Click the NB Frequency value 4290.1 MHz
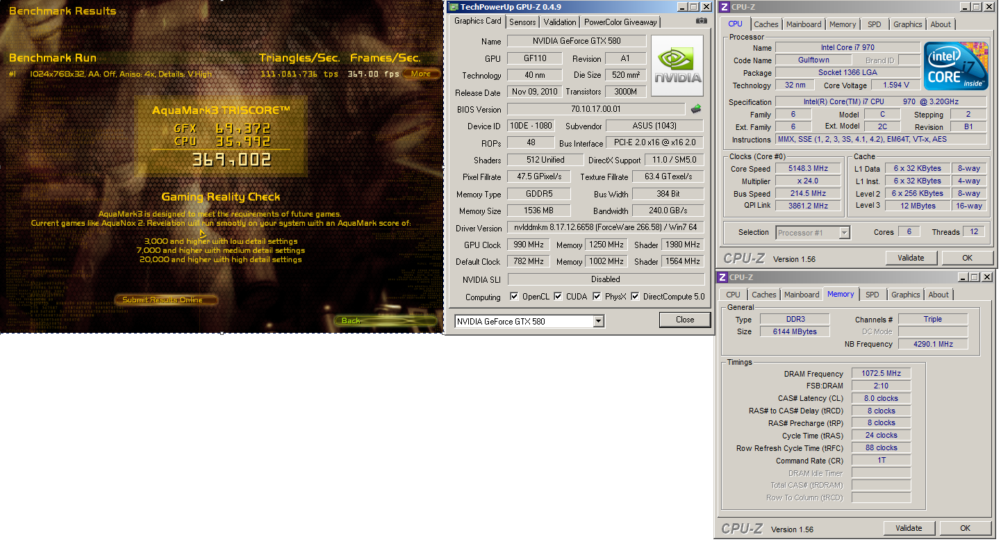1001x551 pixels. tap(933, 344)
